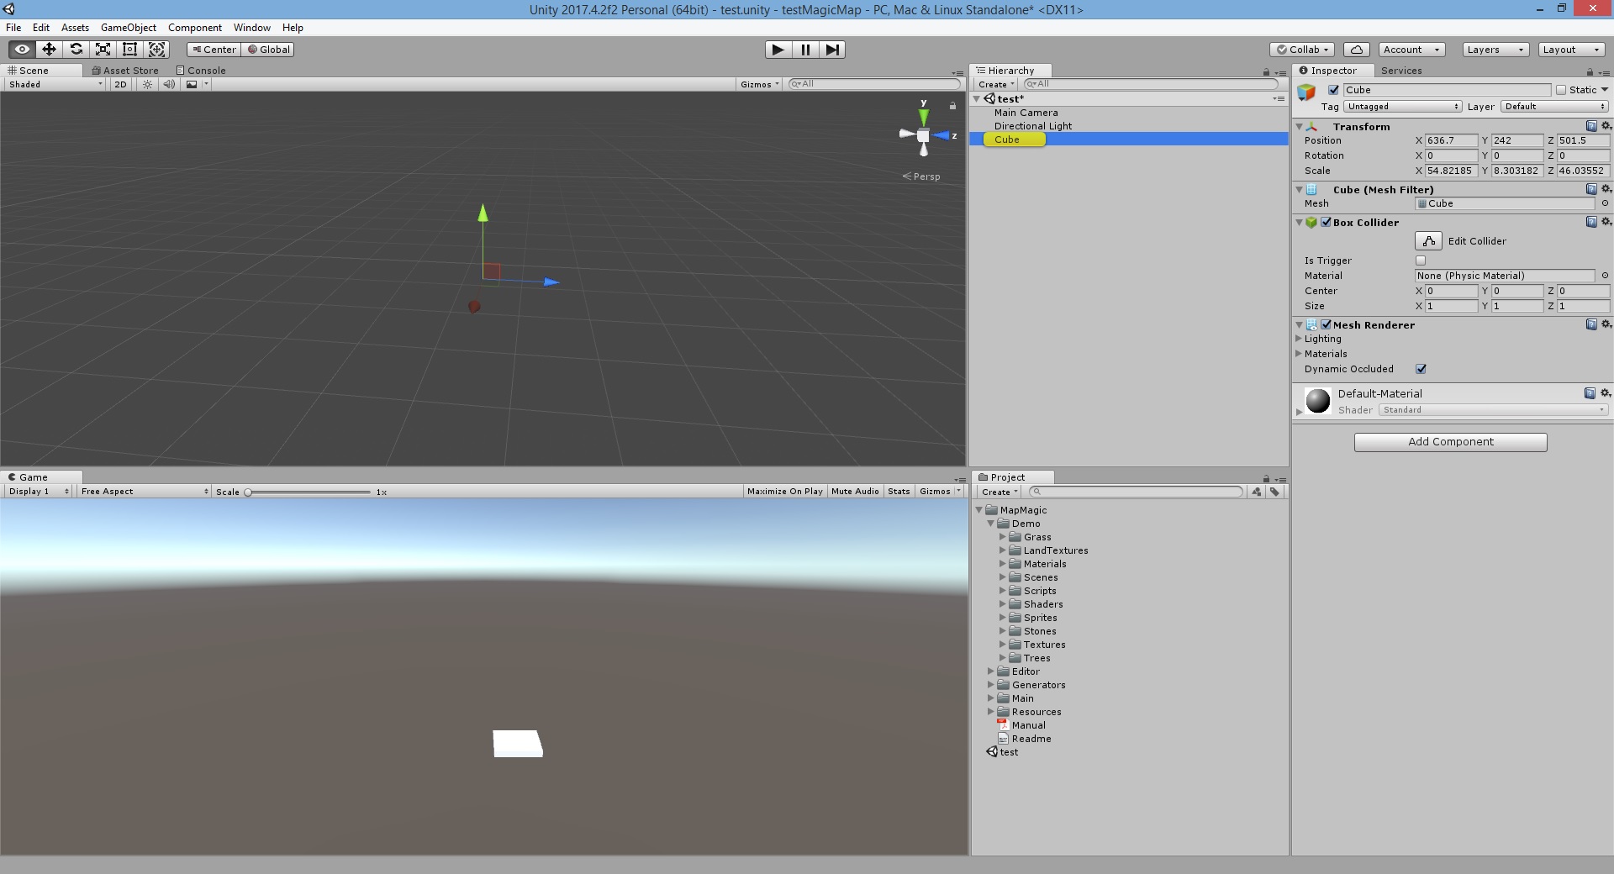Toggle 2D scene view mode
1614x874 pixels.
point(120,84)
